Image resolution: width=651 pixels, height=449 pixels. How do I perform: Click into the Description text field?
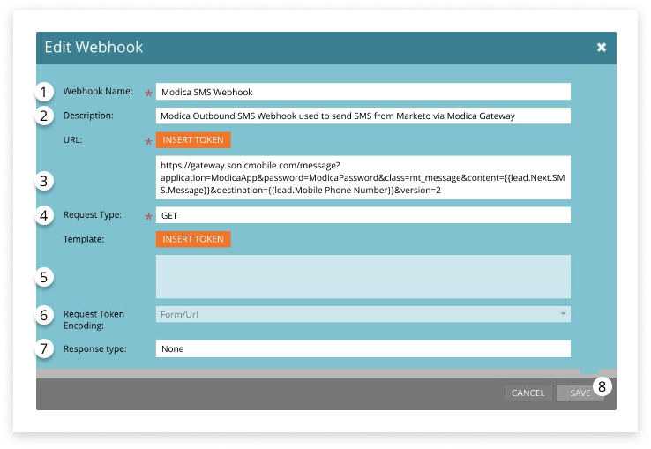(x=363, y=116)
